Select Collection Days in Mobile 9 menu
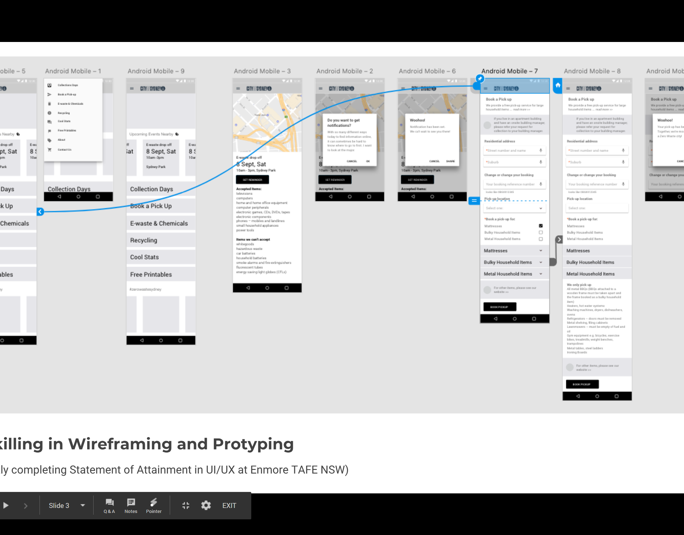Viewport: 684px width, 535px height. click(x=161, y=189)
